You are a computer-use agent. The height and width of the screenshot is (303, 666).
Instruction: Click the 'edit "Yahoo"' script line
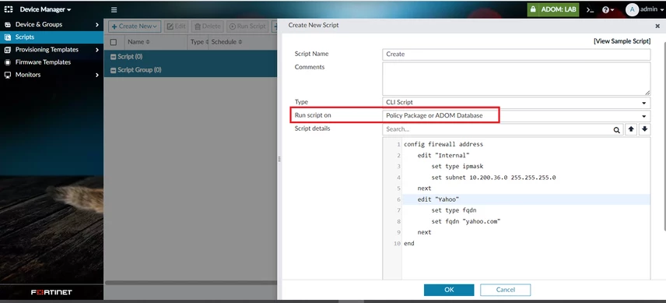coord(438,199)
